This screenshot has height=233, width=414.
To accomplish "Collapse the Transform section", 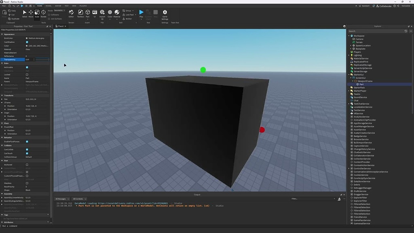I will 2,95.
